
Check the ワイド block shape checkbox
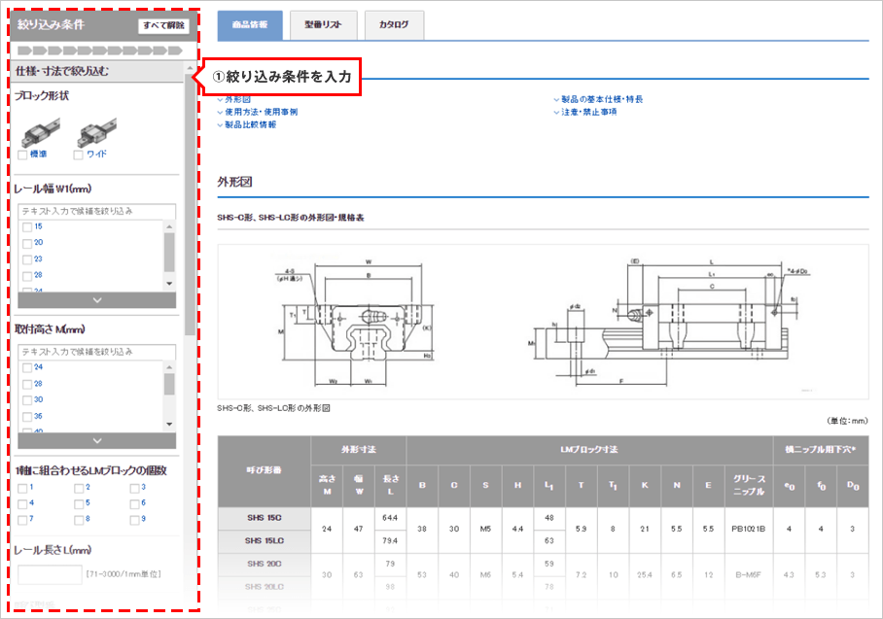79,155
